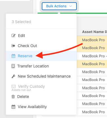
Task: Select Reserve in the menu
Action: point(41,56)
